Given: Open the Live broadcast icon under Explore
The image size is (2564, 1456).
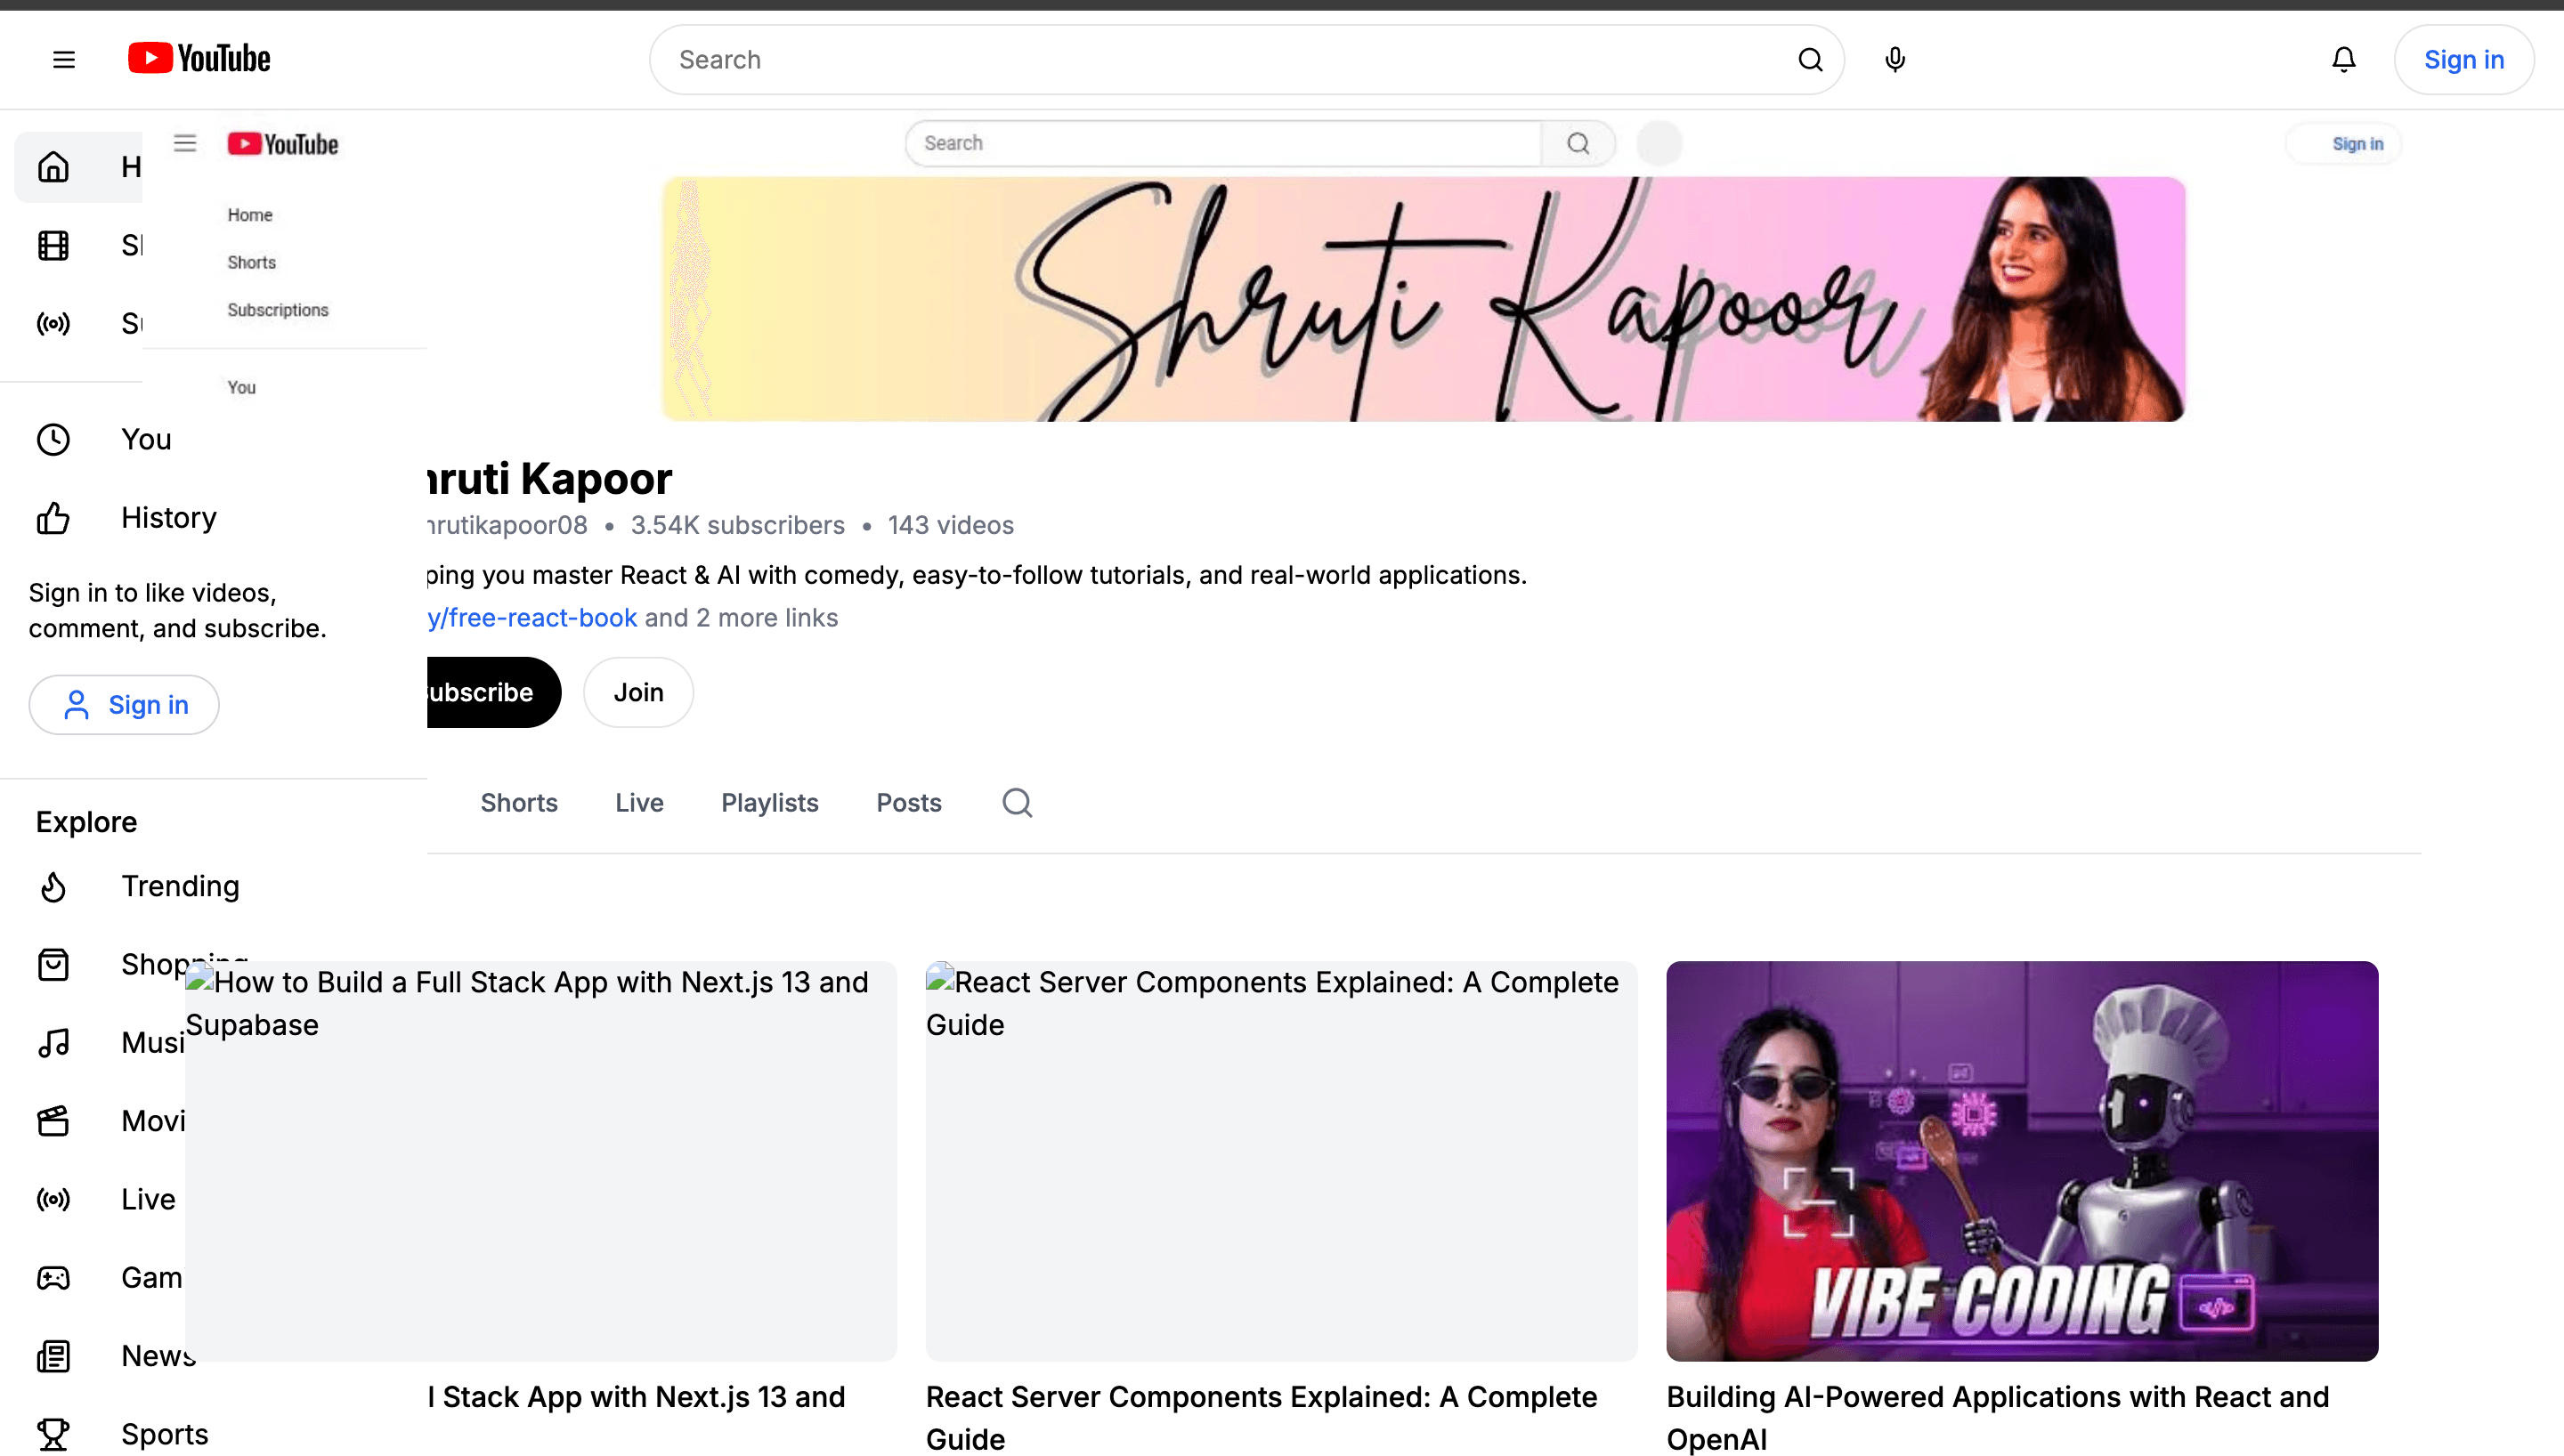Looking at the screenshot, I should click(53, 1199).
